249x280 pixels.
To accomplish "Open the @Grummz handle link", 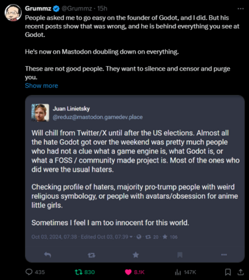I will click(77, 9).
